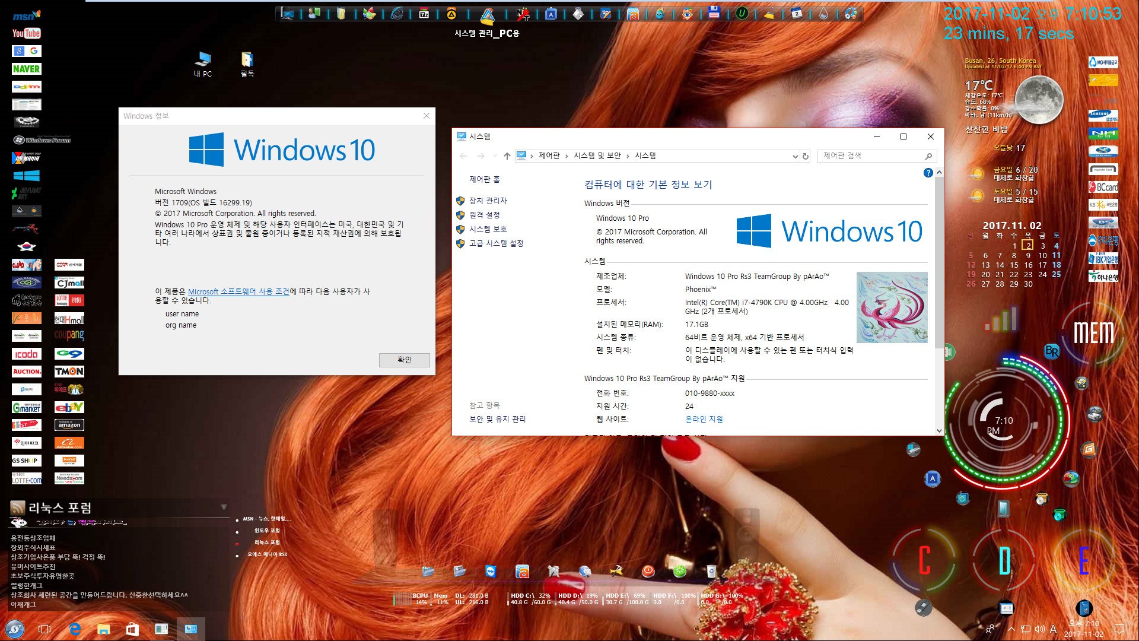The width and height of the screenshot is (1139, 641).
Task: Collapse the 리눅스 포럼 feed dropdown arrow
Action: tap(224, 507)
